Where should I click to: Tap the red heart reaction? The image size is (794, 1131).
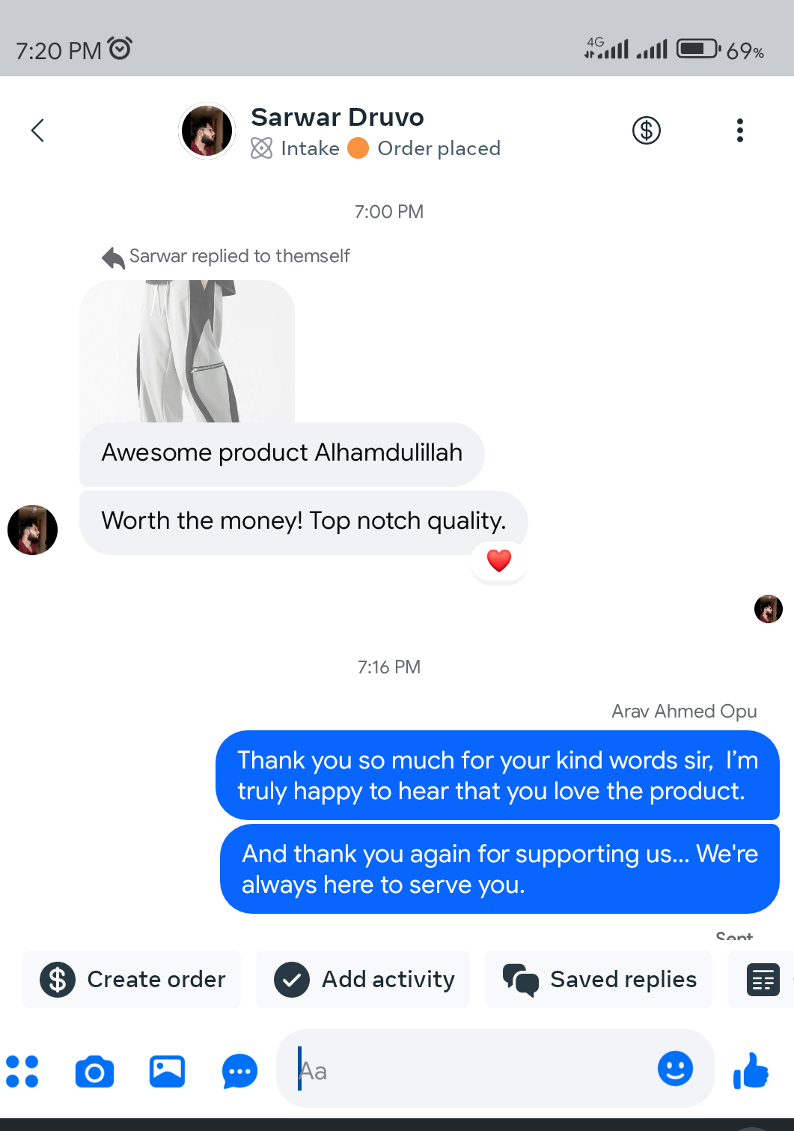coord(499,560)
